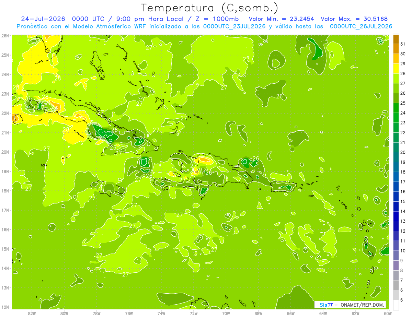This screenshot has height=318, width=412.
Task: Pick the dark blue legend swatch between 13 and 14
Action: point(396,216)
